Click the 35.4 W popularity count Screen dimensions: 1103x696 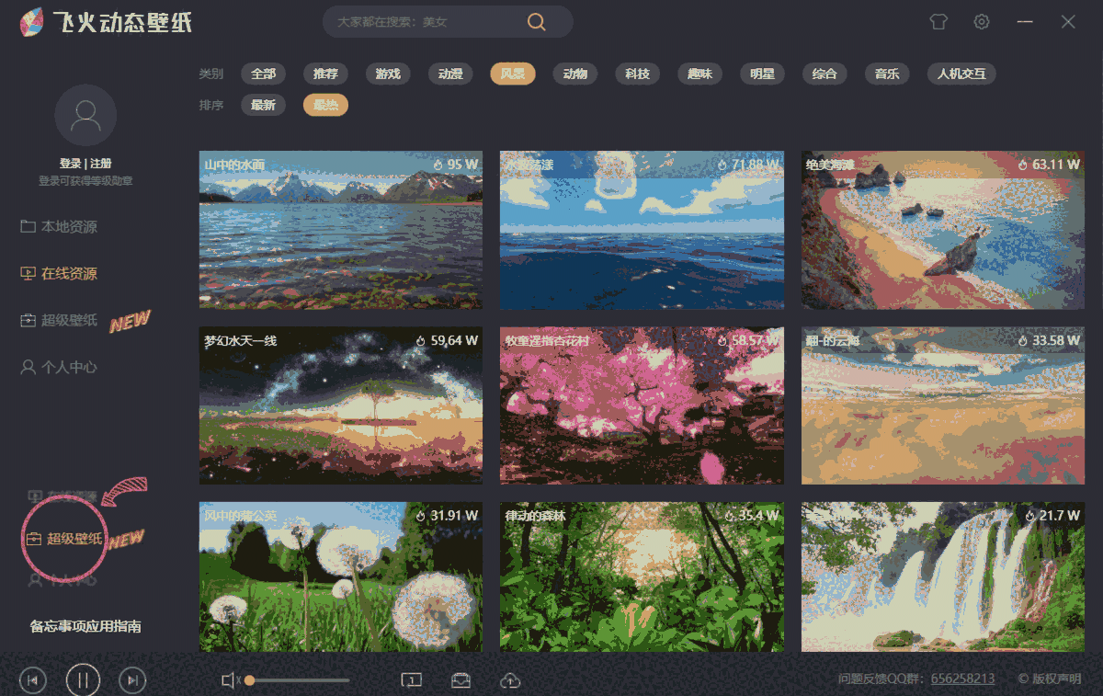tap(759, 516)
